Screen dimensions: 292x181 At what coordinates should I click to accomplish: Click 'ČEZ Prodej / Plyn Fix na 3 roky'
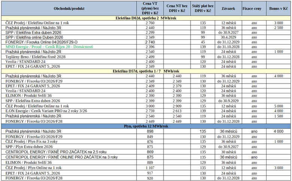(x=31, y=142)
